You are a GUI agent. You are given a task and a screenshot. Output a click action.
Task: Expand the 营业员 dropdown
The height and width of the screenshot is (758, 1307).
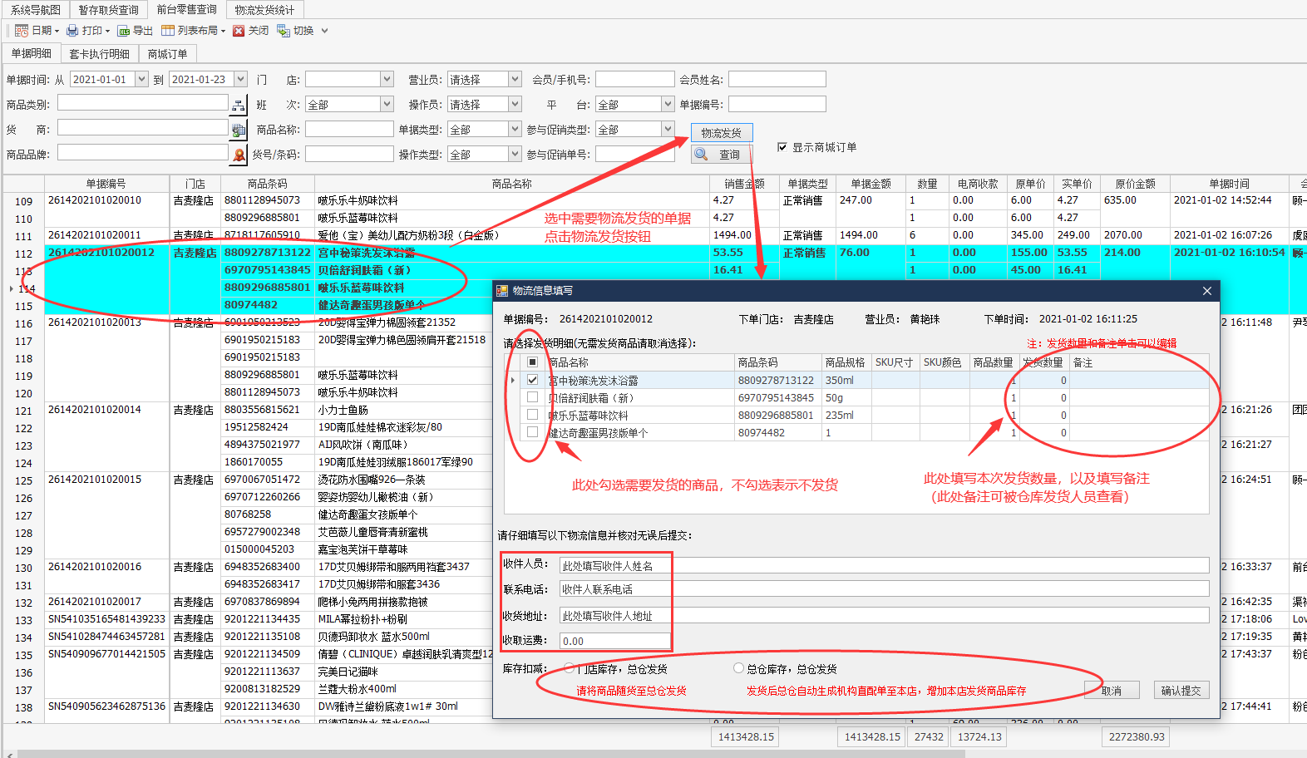(515, 79)
